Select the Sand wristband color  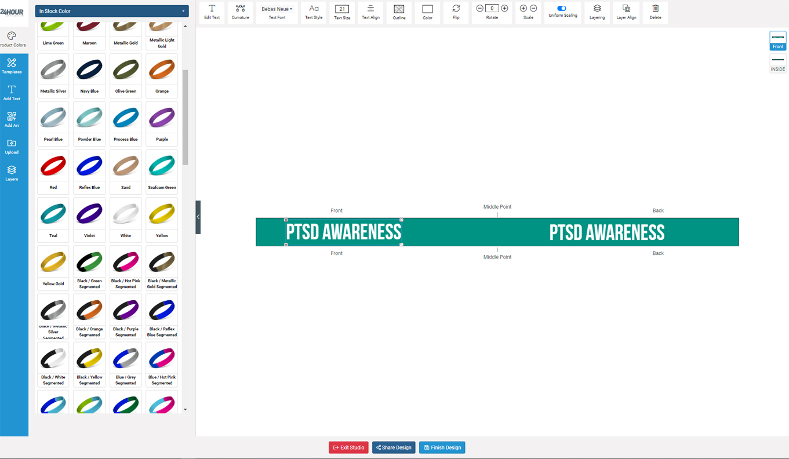(126, 172)
